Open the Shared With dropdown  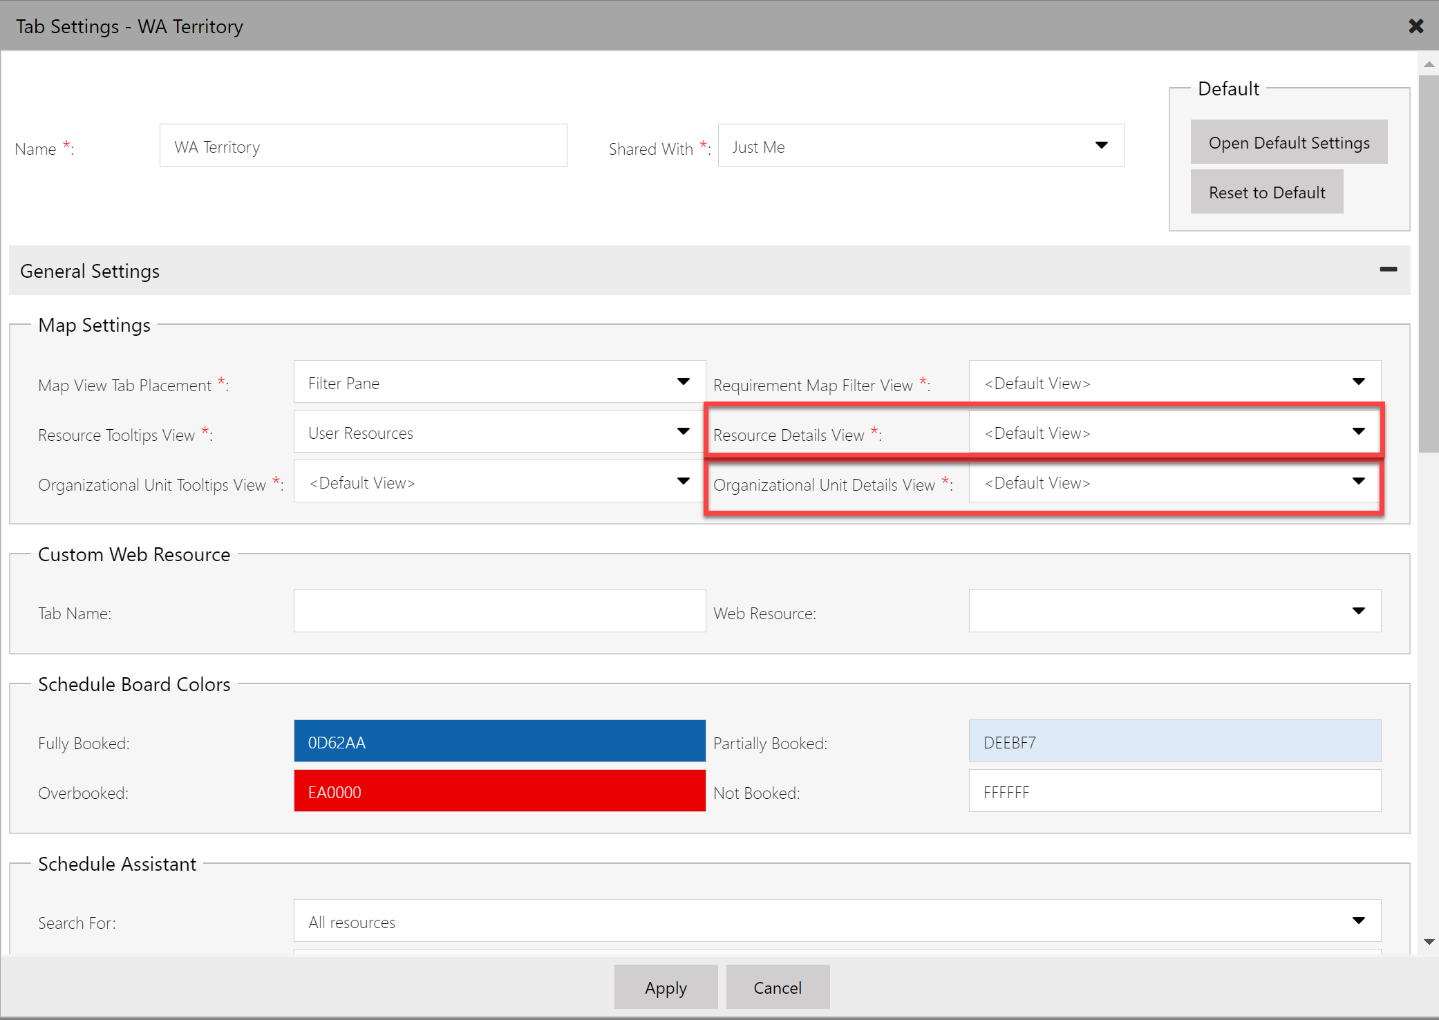click(1100, 146)
